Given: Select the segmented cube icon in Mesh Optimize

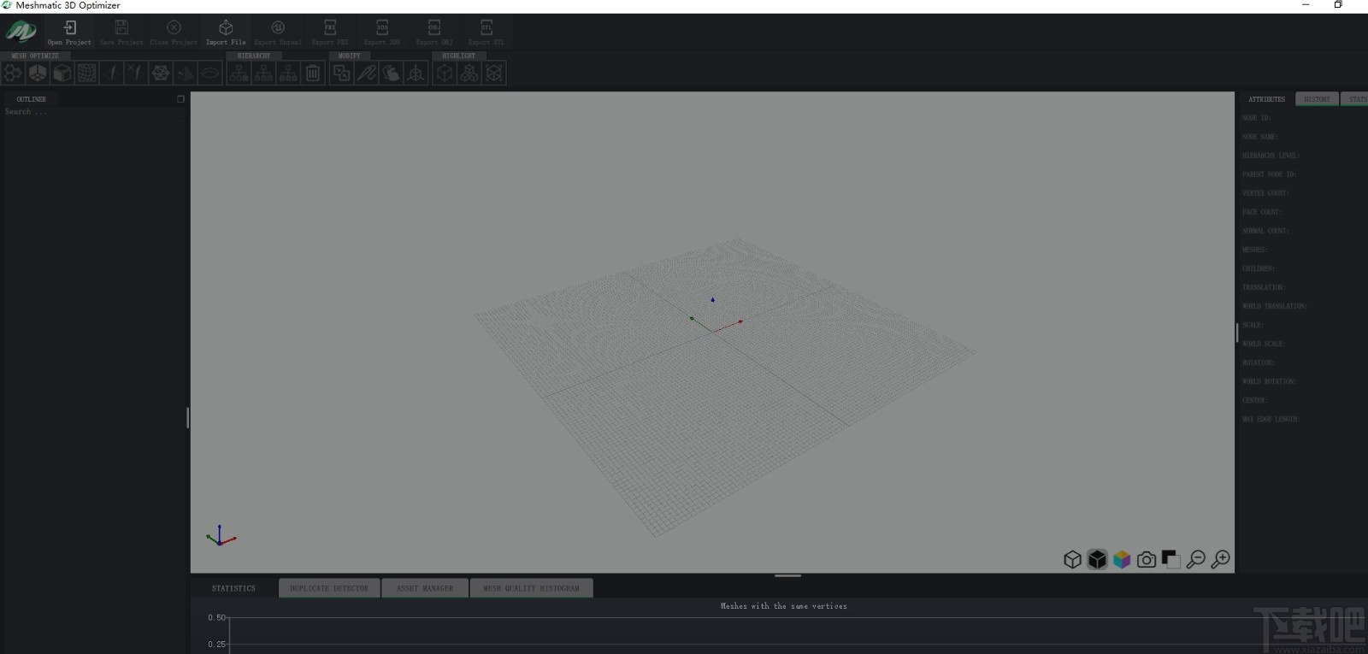Looking at the screenshot, I should point(38,74).
